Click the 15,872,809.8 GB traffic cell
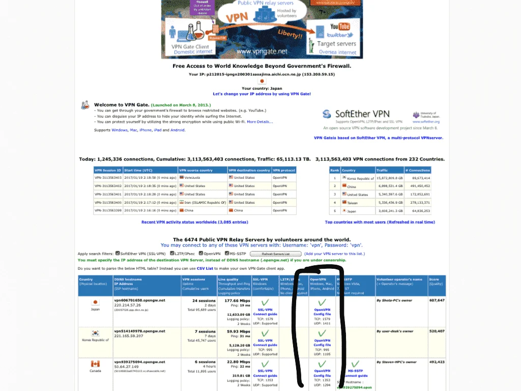 tap(389, 178)
